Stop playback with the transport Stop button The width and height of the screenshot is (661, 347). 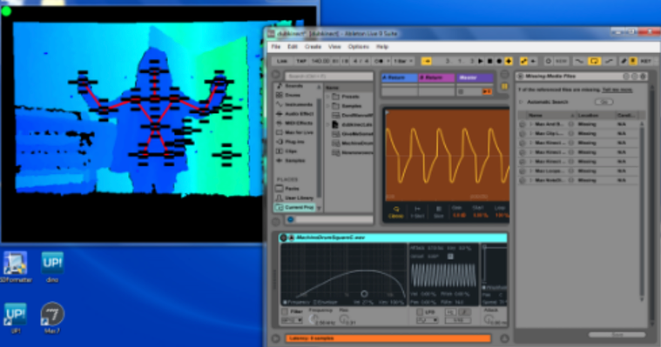(x=489, y=61)
